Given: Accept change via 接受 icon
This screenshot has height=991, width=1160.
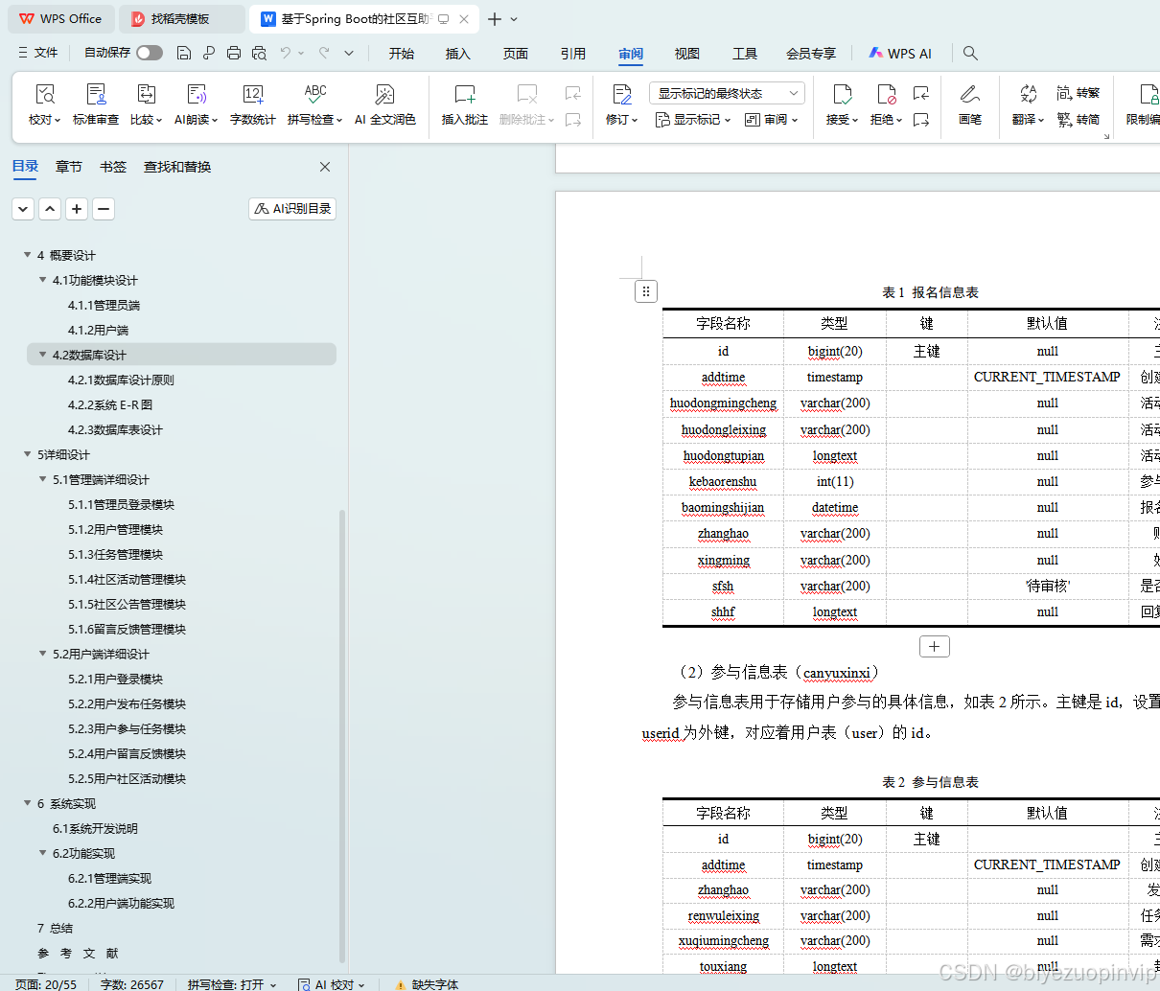Looking at the screenshot, I should [x=842, y=94].
